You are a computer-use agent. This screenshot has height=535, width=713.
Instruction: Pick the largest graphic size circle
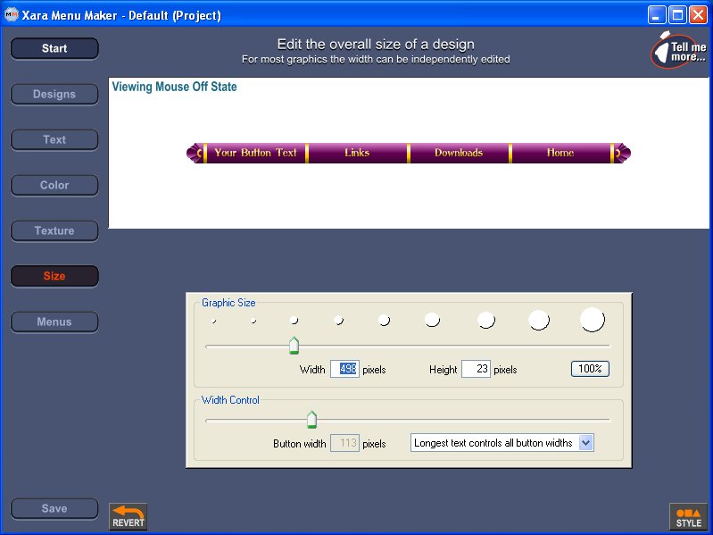pos(593,320)
